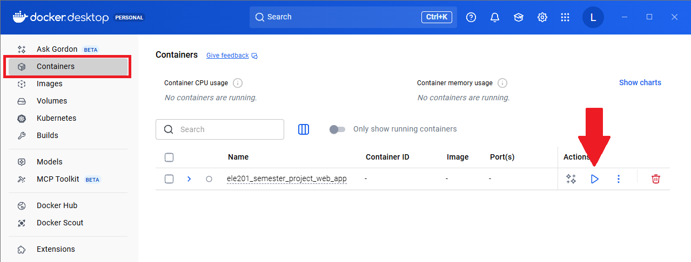Image resolution: width=691 pixels, height=262 pixels.
Task: Toggle Only show running containers switch
Action: pos(337,129)
